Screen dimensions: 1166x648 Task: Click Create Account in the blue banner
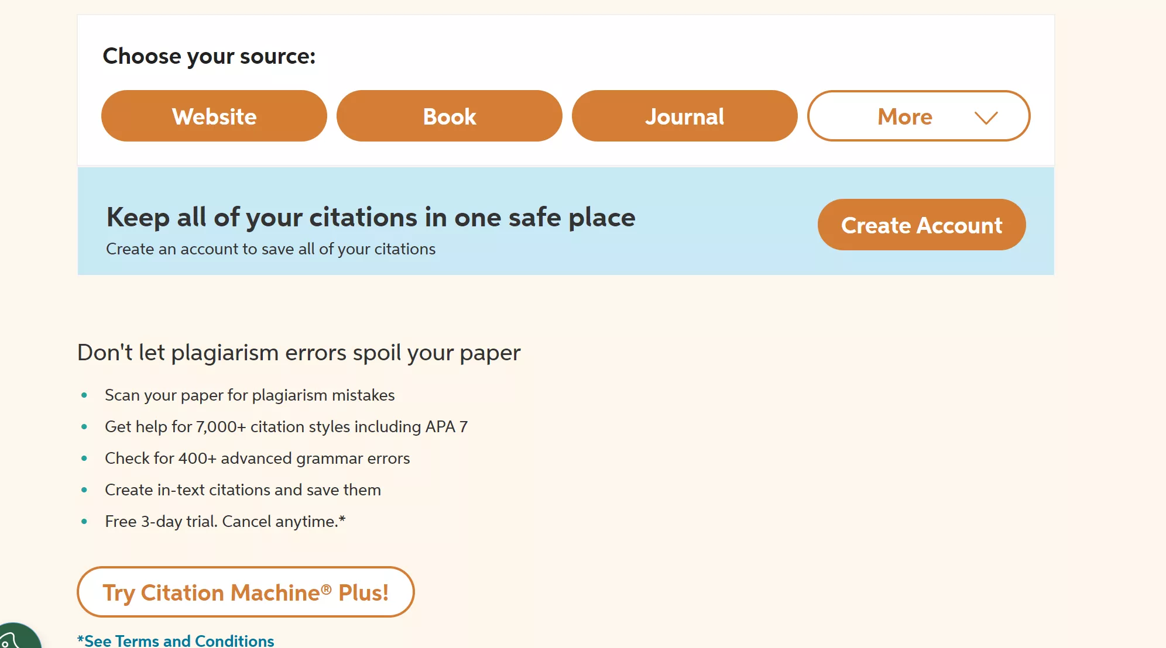pyautogui.click(x=921, y=225)
